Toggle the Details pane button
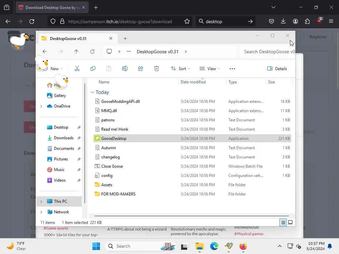Image resolution: width=339 pixels, height=254 pixels. (277, 69)
